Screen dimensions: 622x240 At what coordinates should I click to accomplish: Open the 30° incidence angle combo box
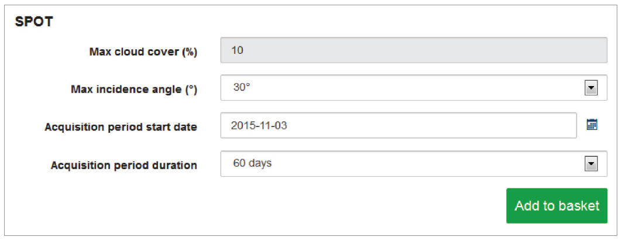414,88
